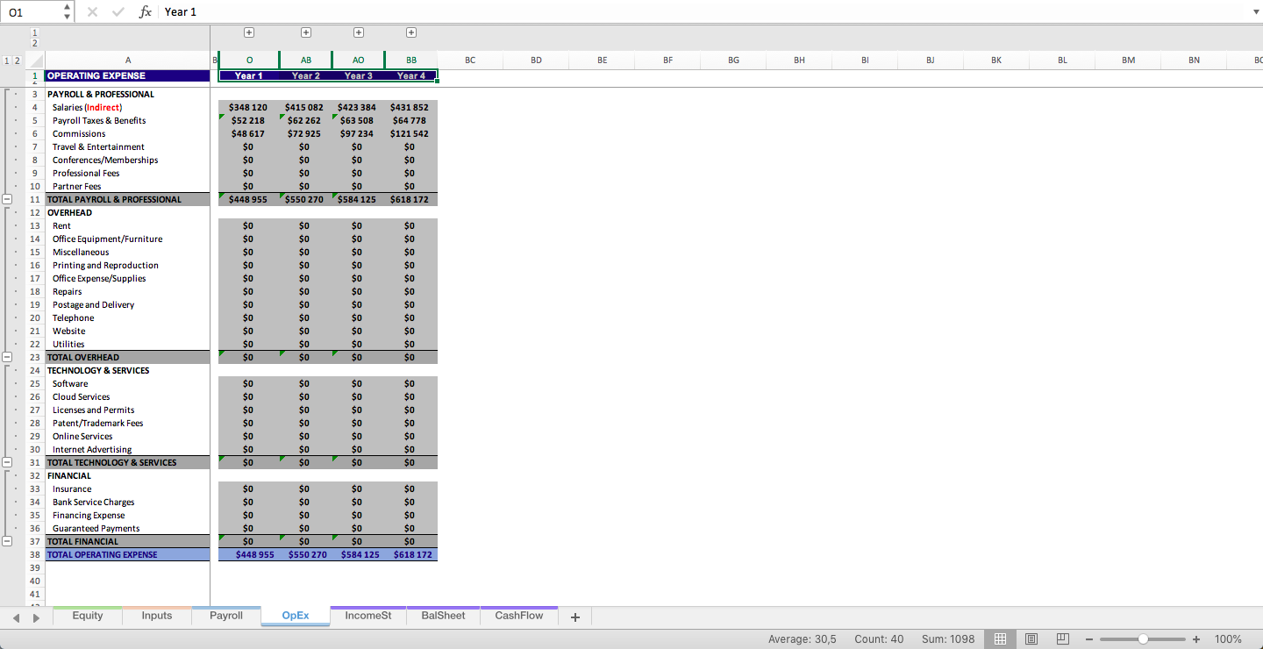Expand column group above column BB
The width and height of the screenshot is (1263, 649).
(x=411, y=32)
